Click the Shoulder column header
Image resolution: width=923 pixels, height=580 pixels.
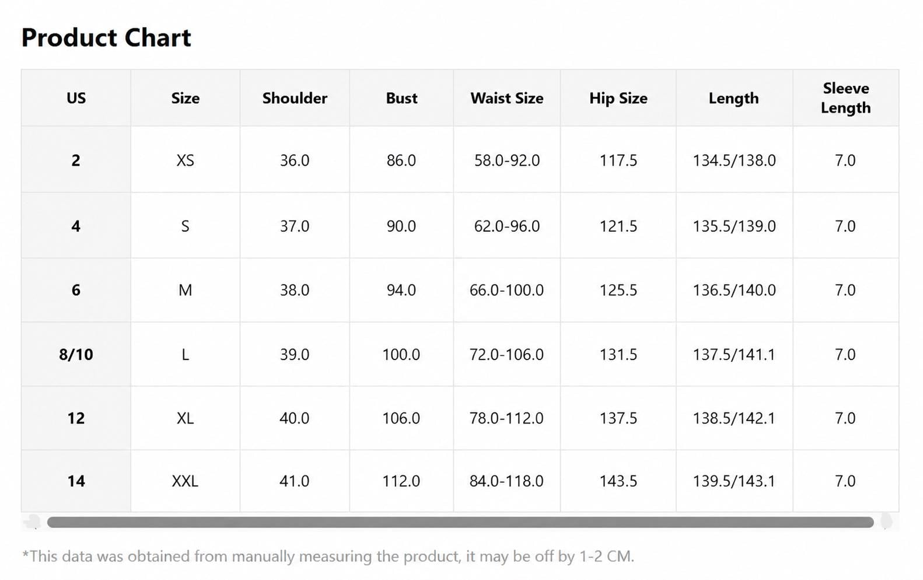click(x=295, y=98)
